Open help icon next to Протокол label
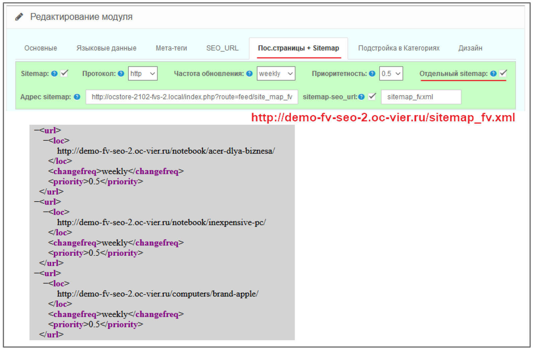The width and height of the screenshot is (535, 351). (x=121, y=74)
